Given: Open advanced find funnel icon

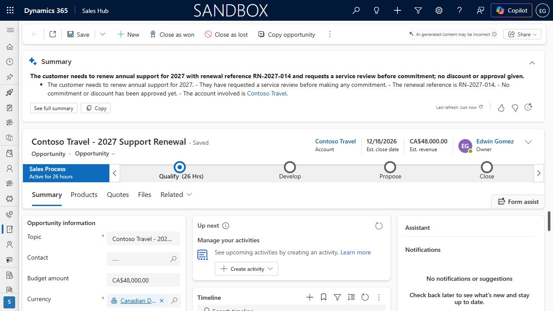Looking at the screenshot, I should tap(418, 10).
